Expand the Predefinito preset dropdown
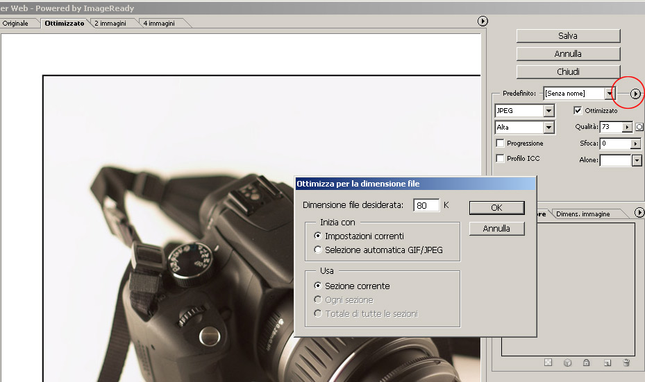The height and width of the screenshot is (382, 645). [x=610, y=94]
